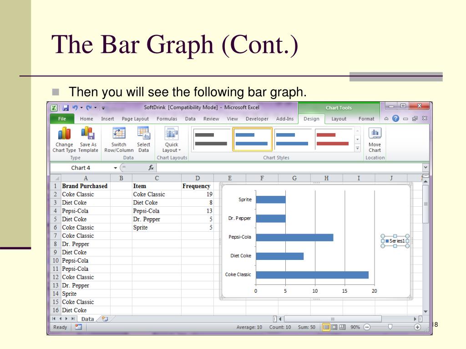Click the vertical scrollbar down arrow

tap(425, 311)
